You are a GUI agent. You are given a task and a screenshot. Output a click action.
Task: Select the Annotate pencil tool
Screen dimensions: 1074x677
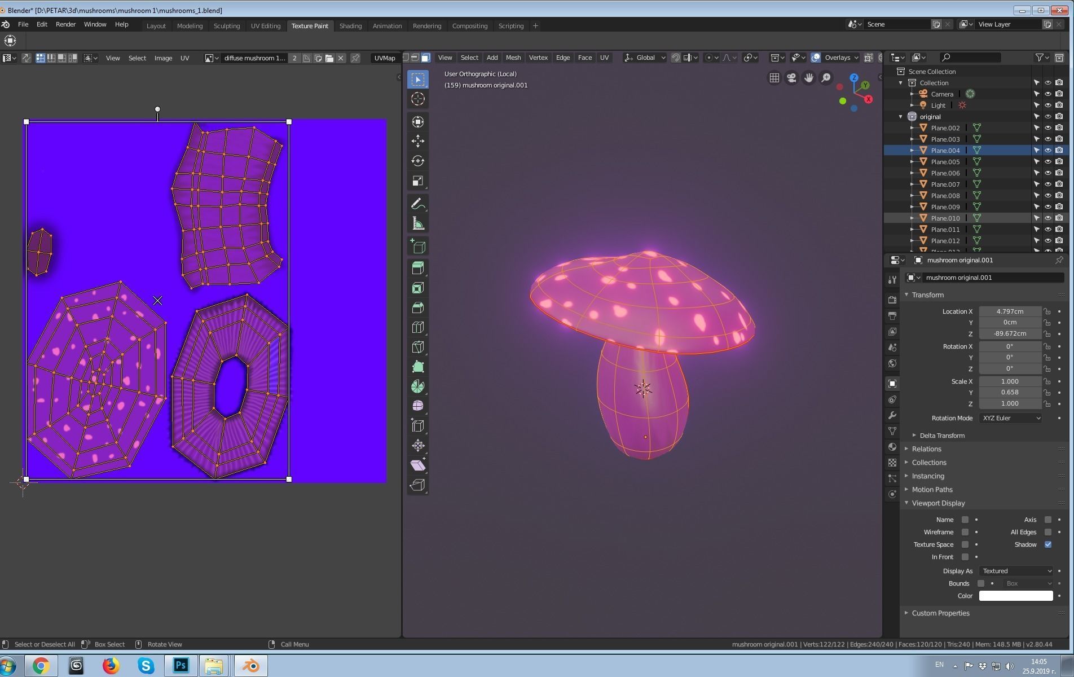pyautogui.click(x=418, y=204)
